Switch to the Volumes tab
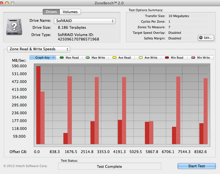The image size is (220, 174). (70, 12)
